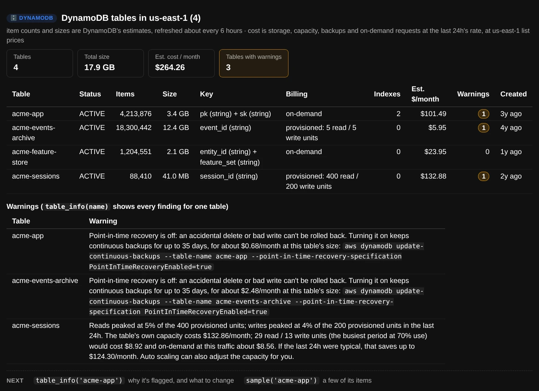Viewport: 539px width, 391px height.
Task: Click 'pk (string) + sk (string)' key cell
Action: pyautogui.click(x=236, y=114)
